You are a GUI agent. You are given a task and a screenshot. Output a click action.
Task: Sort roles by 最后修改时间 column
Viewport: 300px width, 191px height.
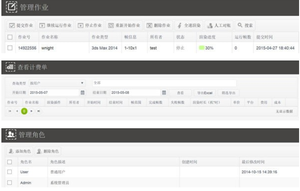point(253,162)
